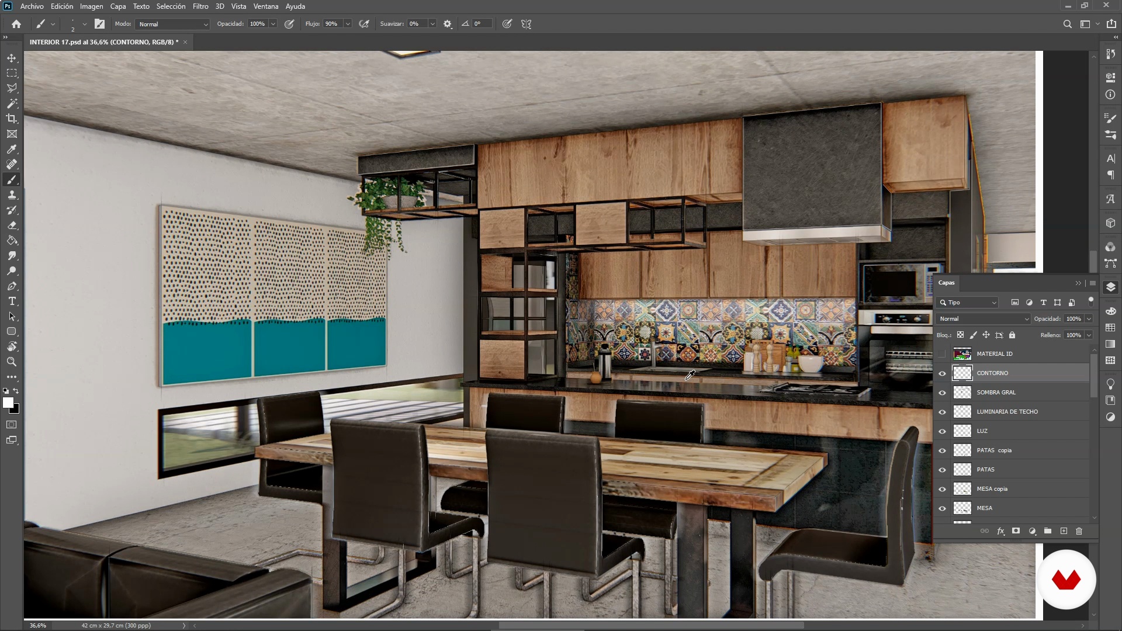This screenshot has width=1122, height=631.
Task: Open layer Opacidad dropdown in Capas panel
Action: click(x=1089, y=319)
